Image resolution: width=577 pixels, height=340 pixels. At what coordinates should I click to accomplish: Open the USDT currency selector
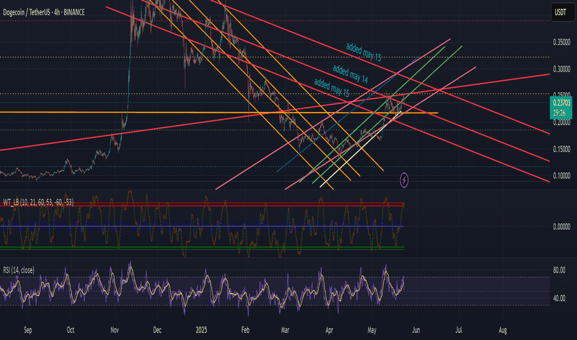click(562, 13)
